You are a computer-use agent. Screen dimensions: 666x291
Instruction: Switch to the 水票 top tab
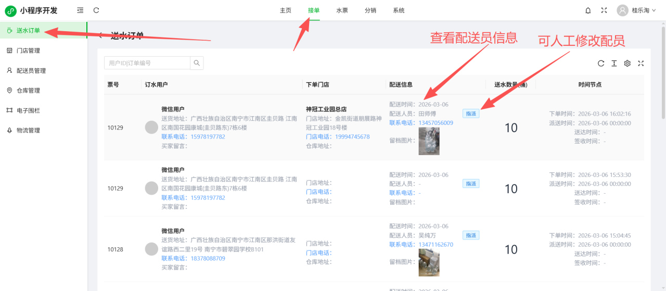pos(342,10)
